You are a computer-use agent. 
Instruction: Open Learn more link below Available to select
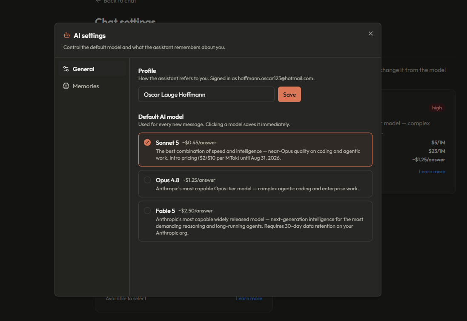coord(249,298)
